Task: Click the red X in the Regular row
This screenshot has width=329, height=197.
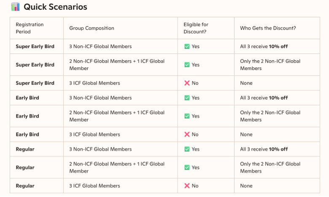Action: click(187, 186)
